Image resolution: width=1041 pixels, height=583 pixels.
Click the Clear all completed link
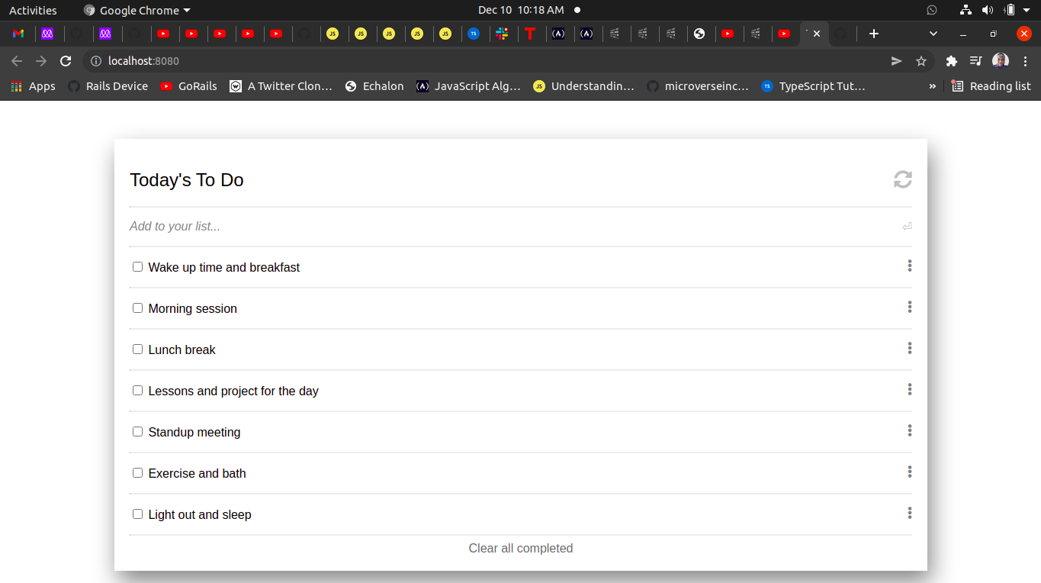pyautogui.click(x=521, y=548)
